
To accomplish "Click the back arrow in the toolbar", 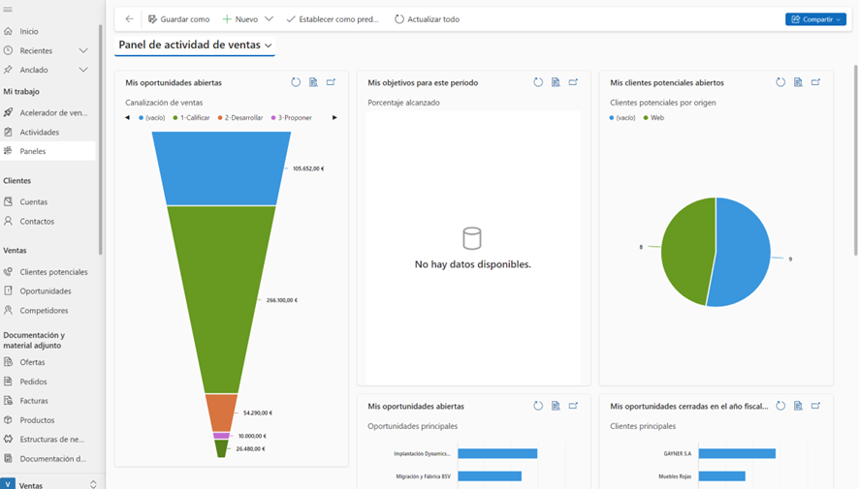I will click(x=130, y=19).
